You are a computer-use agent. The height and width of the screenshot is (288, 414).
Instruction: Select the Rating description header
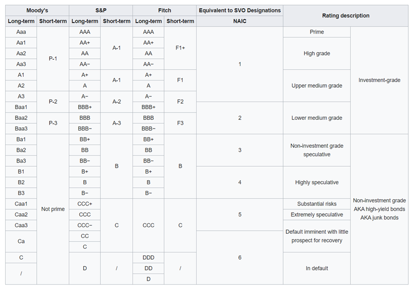point(346,15)
